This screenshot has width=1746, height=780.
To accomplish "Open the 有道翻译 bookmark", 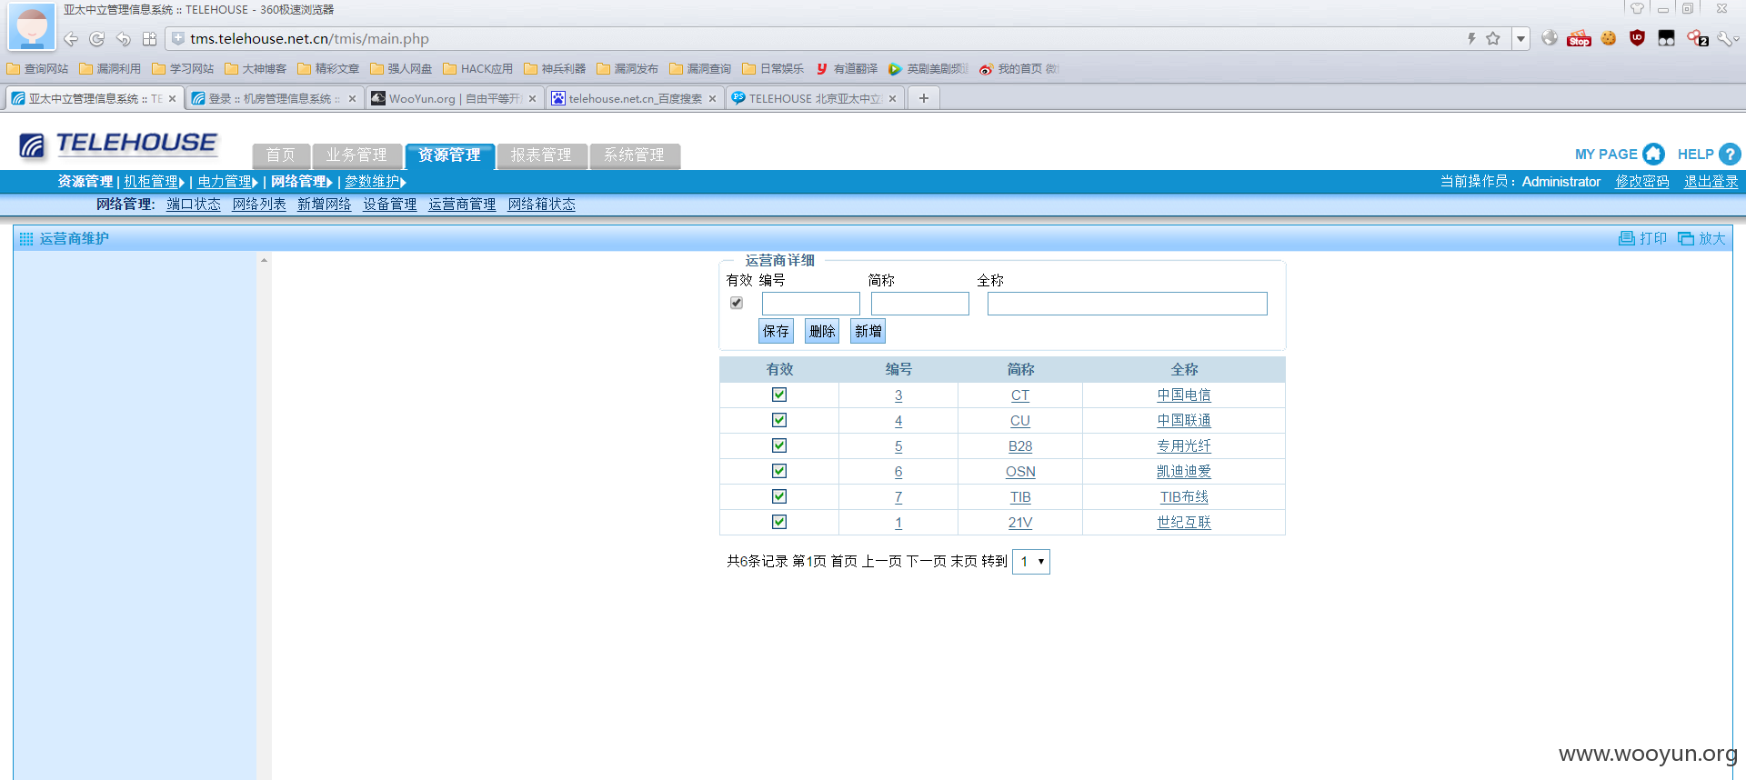I will point(847,69).
